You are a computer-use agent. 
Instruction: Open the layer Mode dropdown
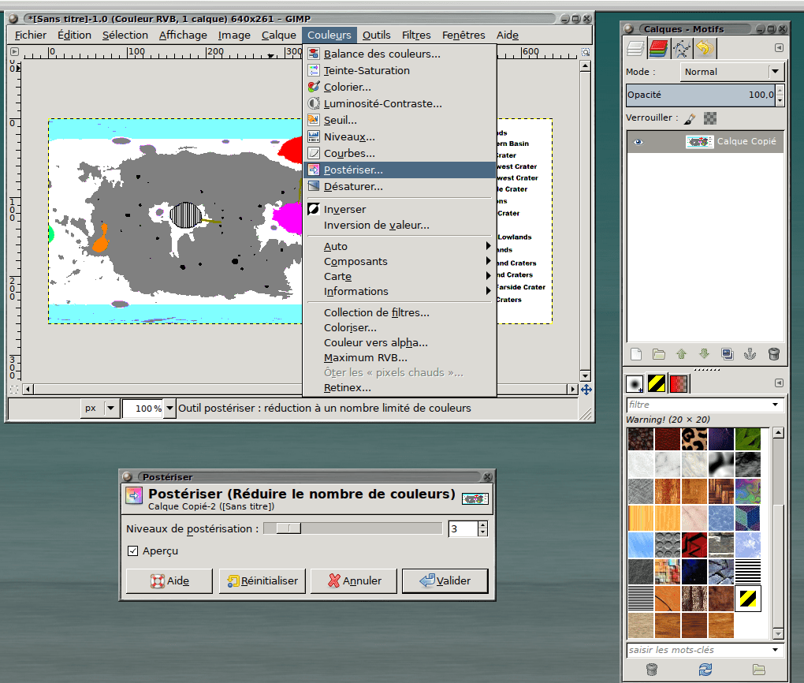coord(731,72)
